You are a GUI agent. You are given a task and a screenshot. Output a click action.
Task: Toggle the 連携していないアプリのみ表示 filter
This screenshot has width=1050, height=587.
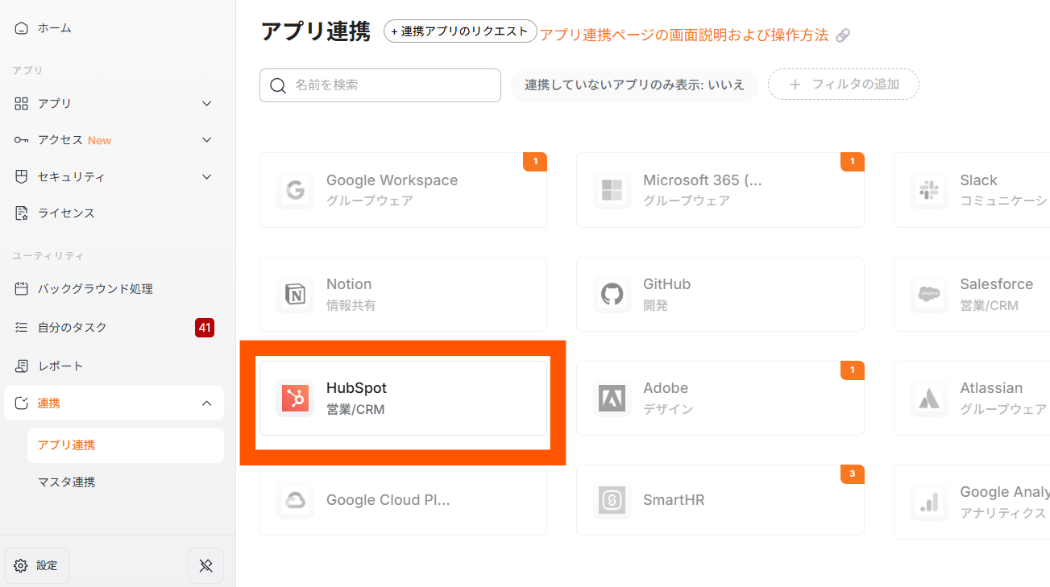click(x=634, y=85)
